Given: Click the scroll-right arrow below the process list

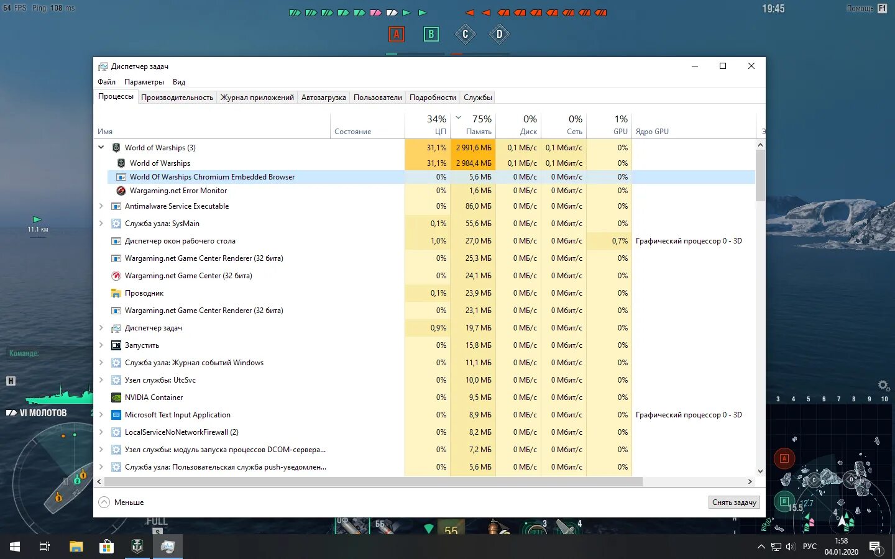Looking at the screenshot, I should coord(750,481).
